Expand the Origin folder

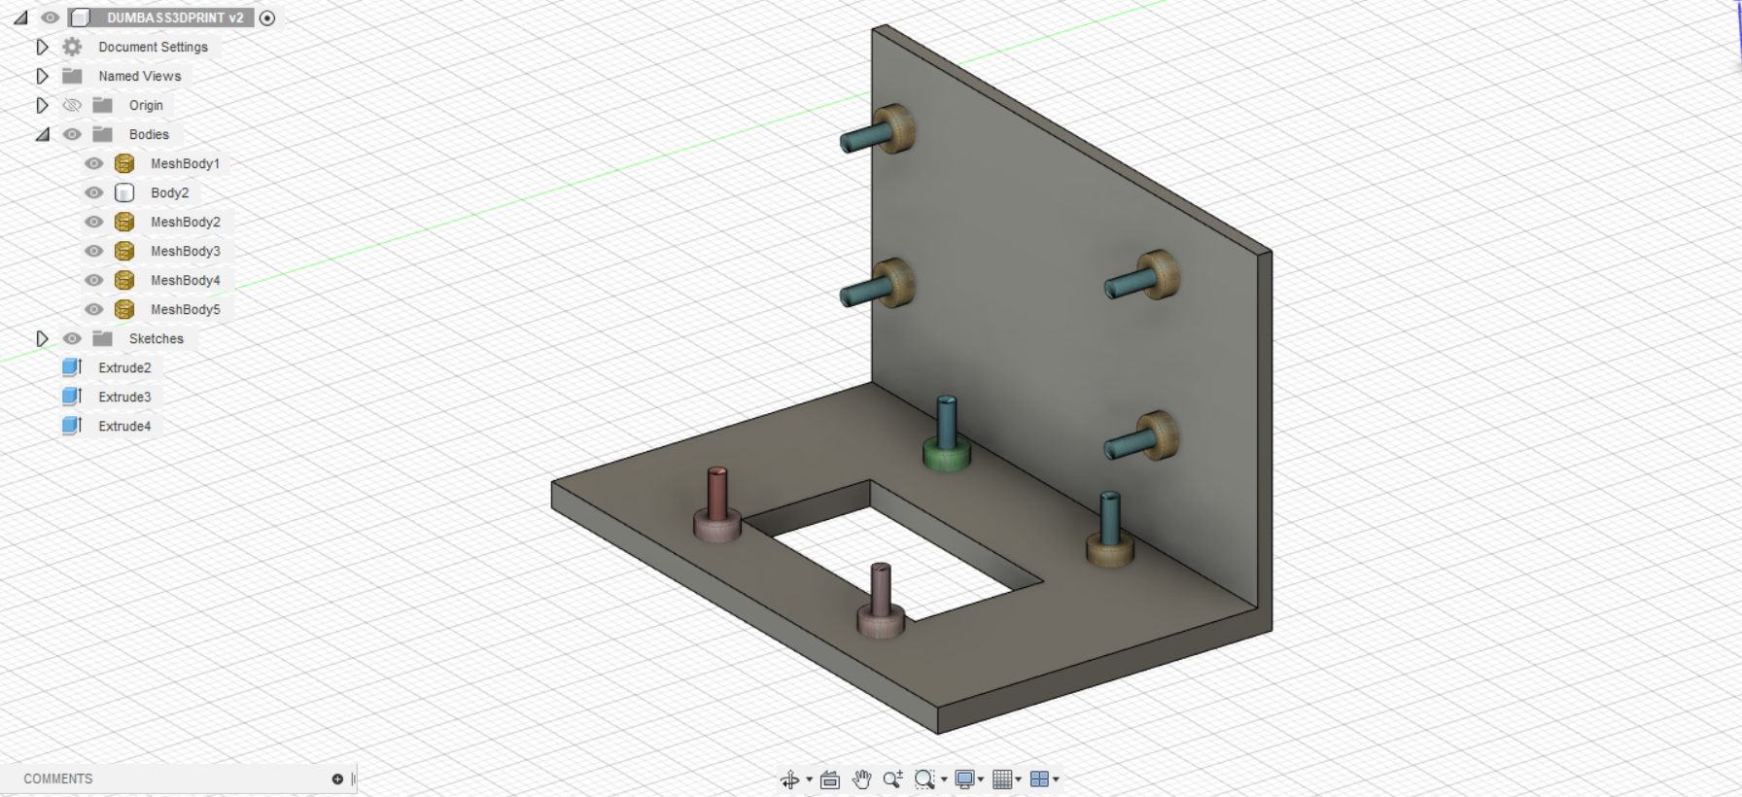coord(42,105)
